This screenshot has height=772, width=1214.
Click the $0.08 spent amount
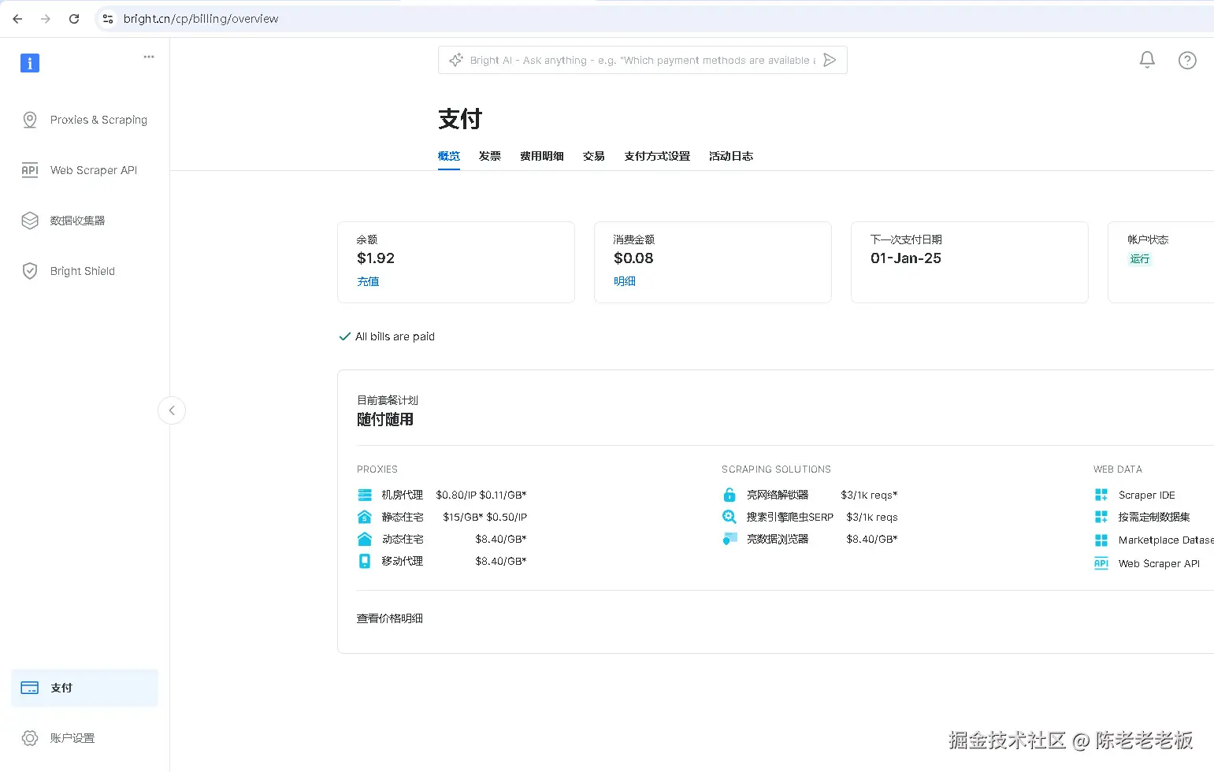pyautogui.click(x=633, y=258)
